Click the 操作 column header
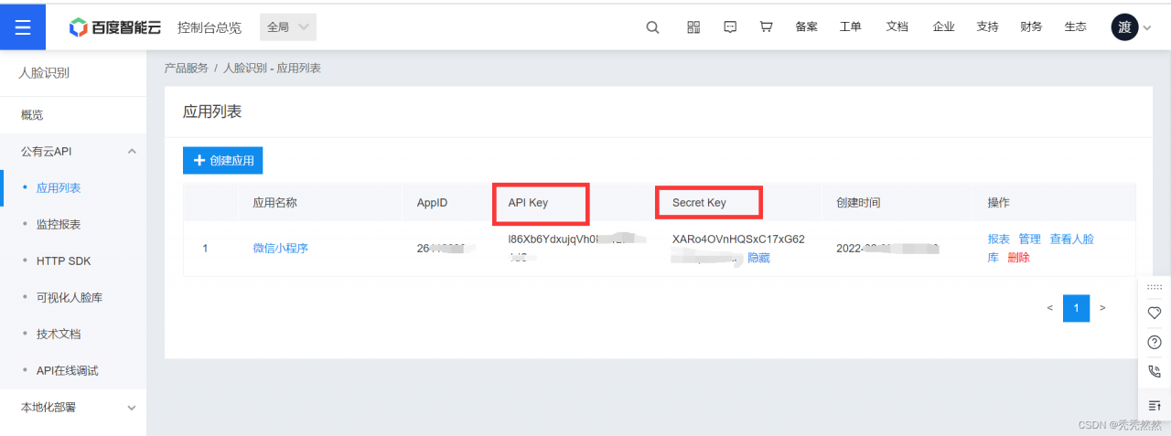Viewport: 1171px width, 436px height. [x=998, y=203]
